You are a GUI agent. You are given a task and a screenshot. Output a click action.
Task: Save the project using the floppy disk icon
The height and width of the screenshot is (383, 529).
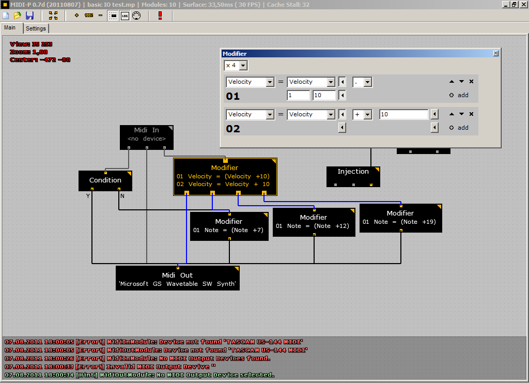[x=29, y=16]
